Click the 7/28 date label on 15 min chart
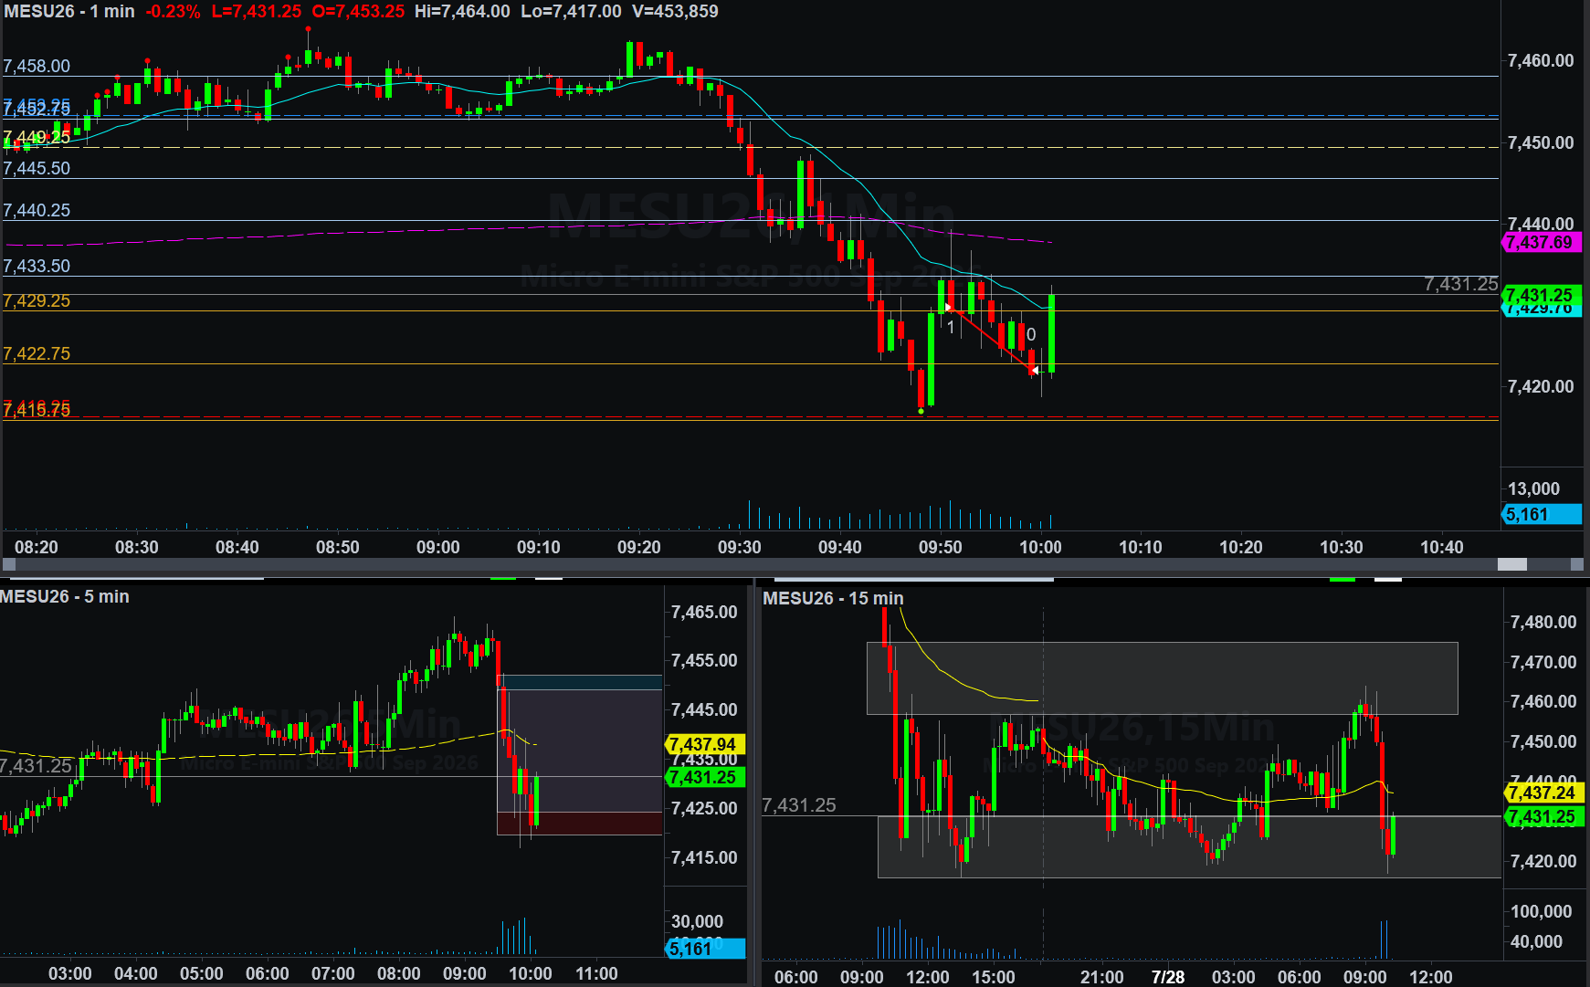 click(x=1168, y=977)
